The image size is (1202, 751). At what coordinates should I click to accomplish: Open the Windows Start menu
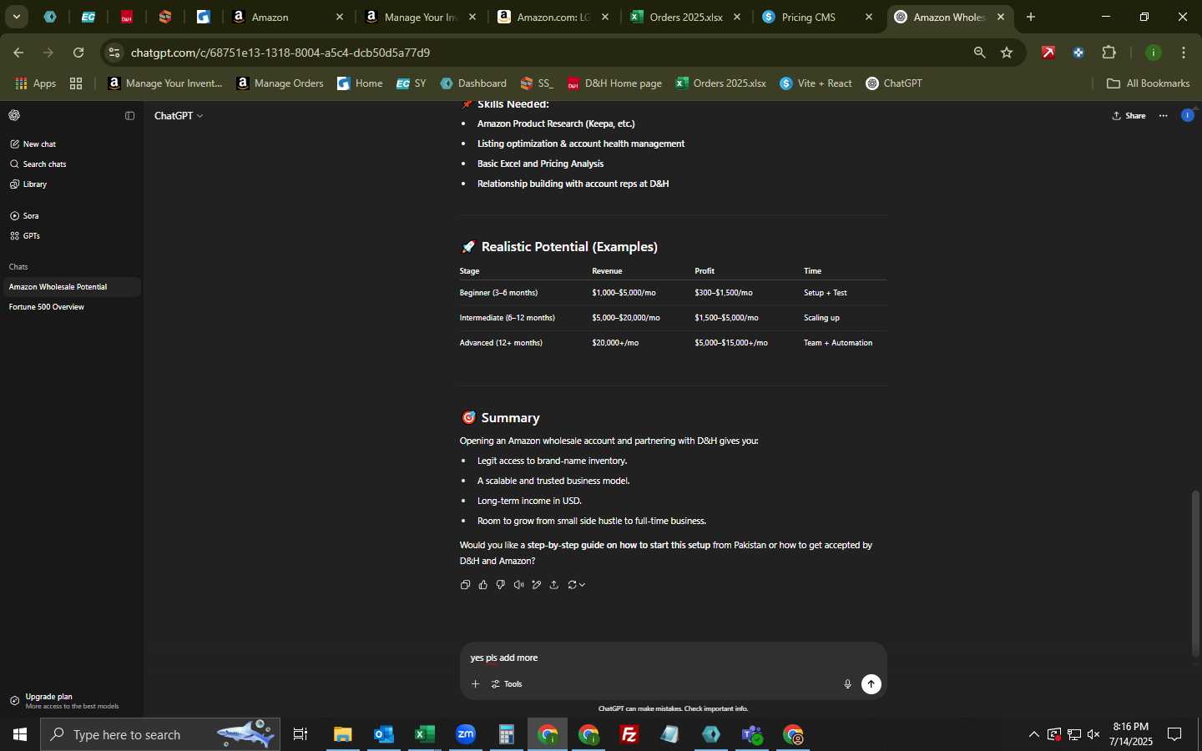click(20, 734)
